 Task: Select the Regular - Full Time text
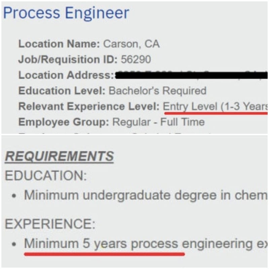(158, 122)
